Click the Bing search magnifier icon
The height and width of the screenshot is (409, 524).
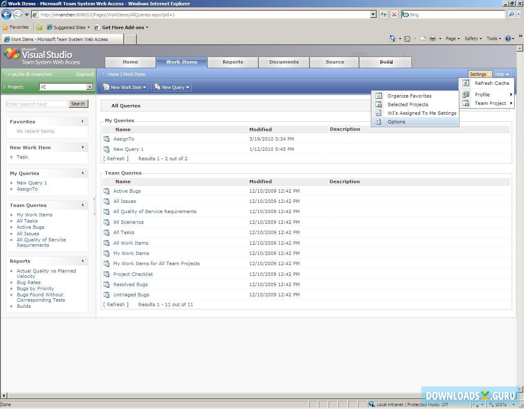tap(511, 14)
